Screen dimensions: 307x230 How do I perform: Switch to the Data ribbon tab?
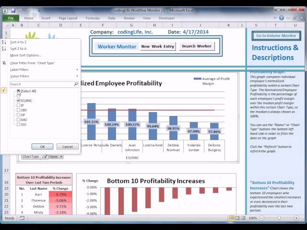[112, 18]
